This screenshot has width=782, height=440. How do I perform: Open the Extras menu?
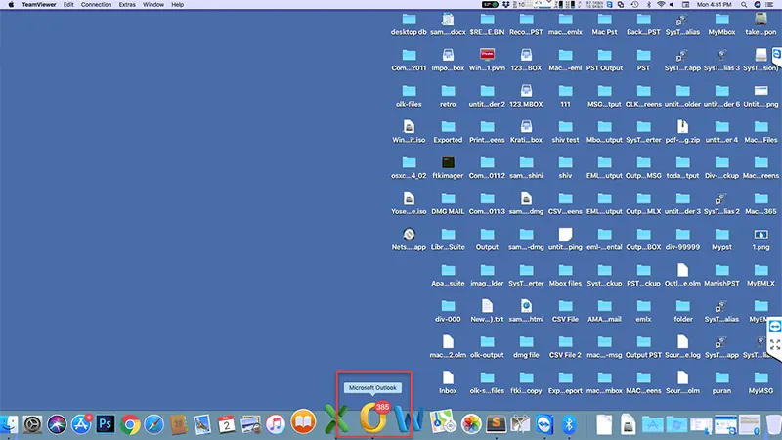click(x=127, y=5)
